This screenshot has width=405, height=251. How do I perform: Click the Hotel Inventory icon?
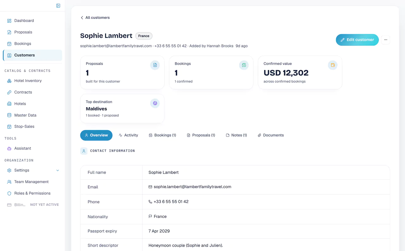click(x=9, y=81)
